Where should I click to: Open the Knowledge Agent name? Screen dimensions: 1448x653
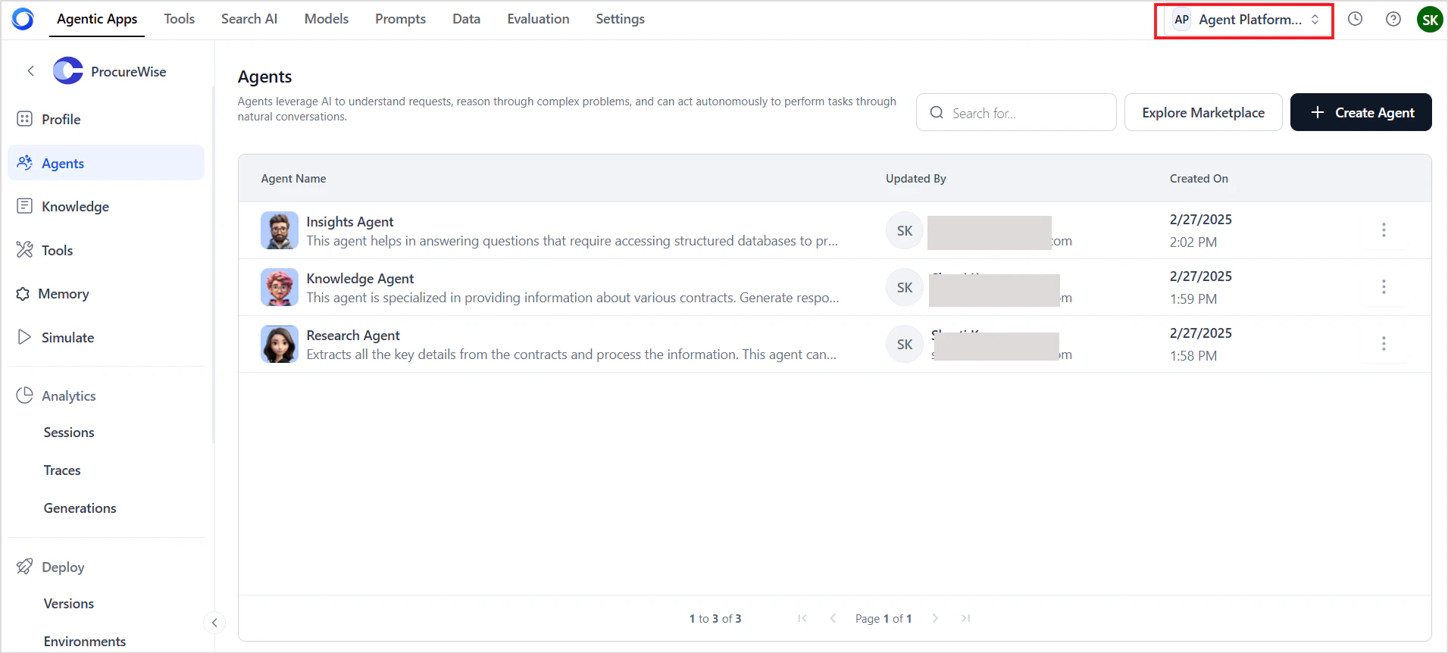(x=360, y=278)
